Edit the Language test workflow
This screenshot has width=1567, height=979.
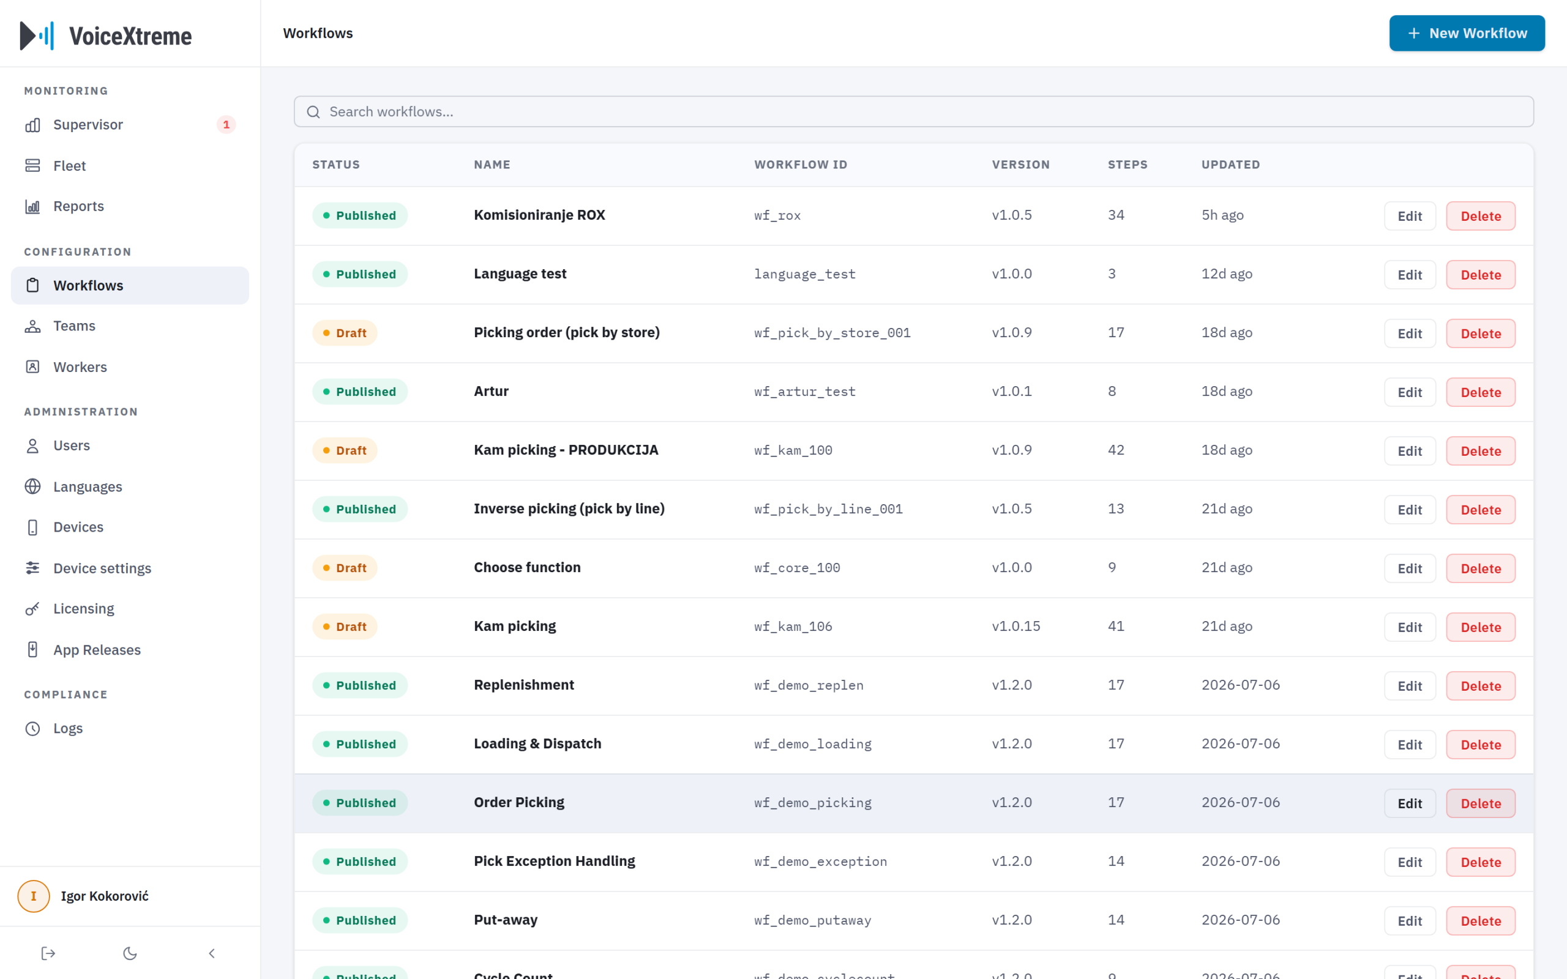coord(1409,275)
